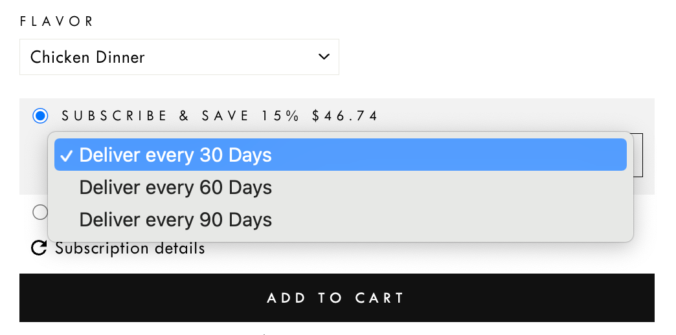The image size is (676, 335).
Task: Click the "Chicken Dinner" selected value text
Action: pos(87,57)
